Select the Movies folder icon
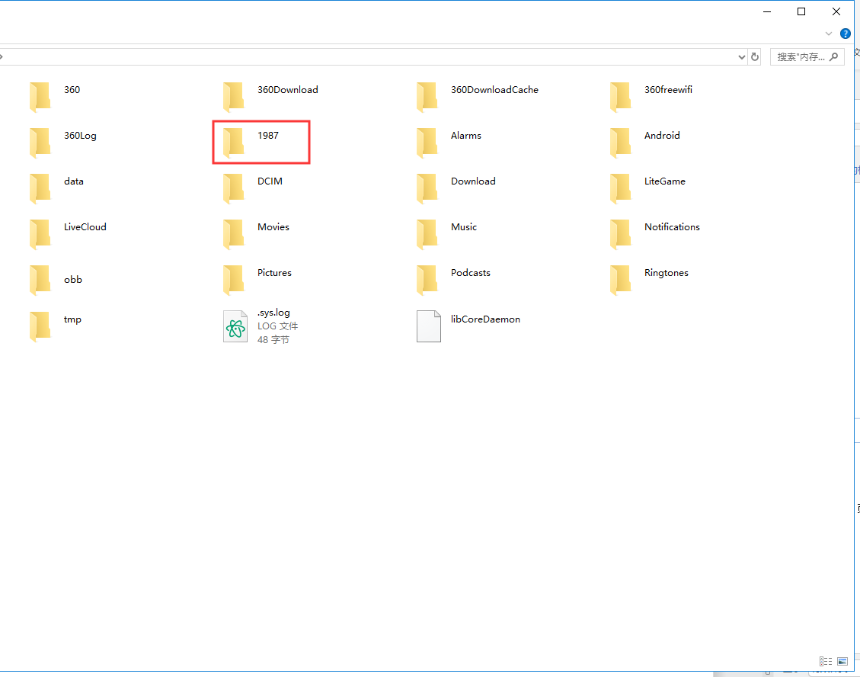 pos(234,234)
